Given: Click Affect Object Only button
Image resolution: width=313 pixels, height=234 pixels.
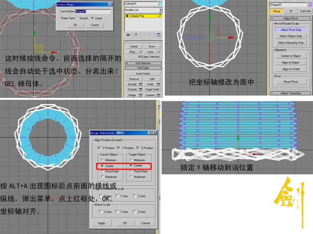Looking at the screenshot, I should click(291, 36).
